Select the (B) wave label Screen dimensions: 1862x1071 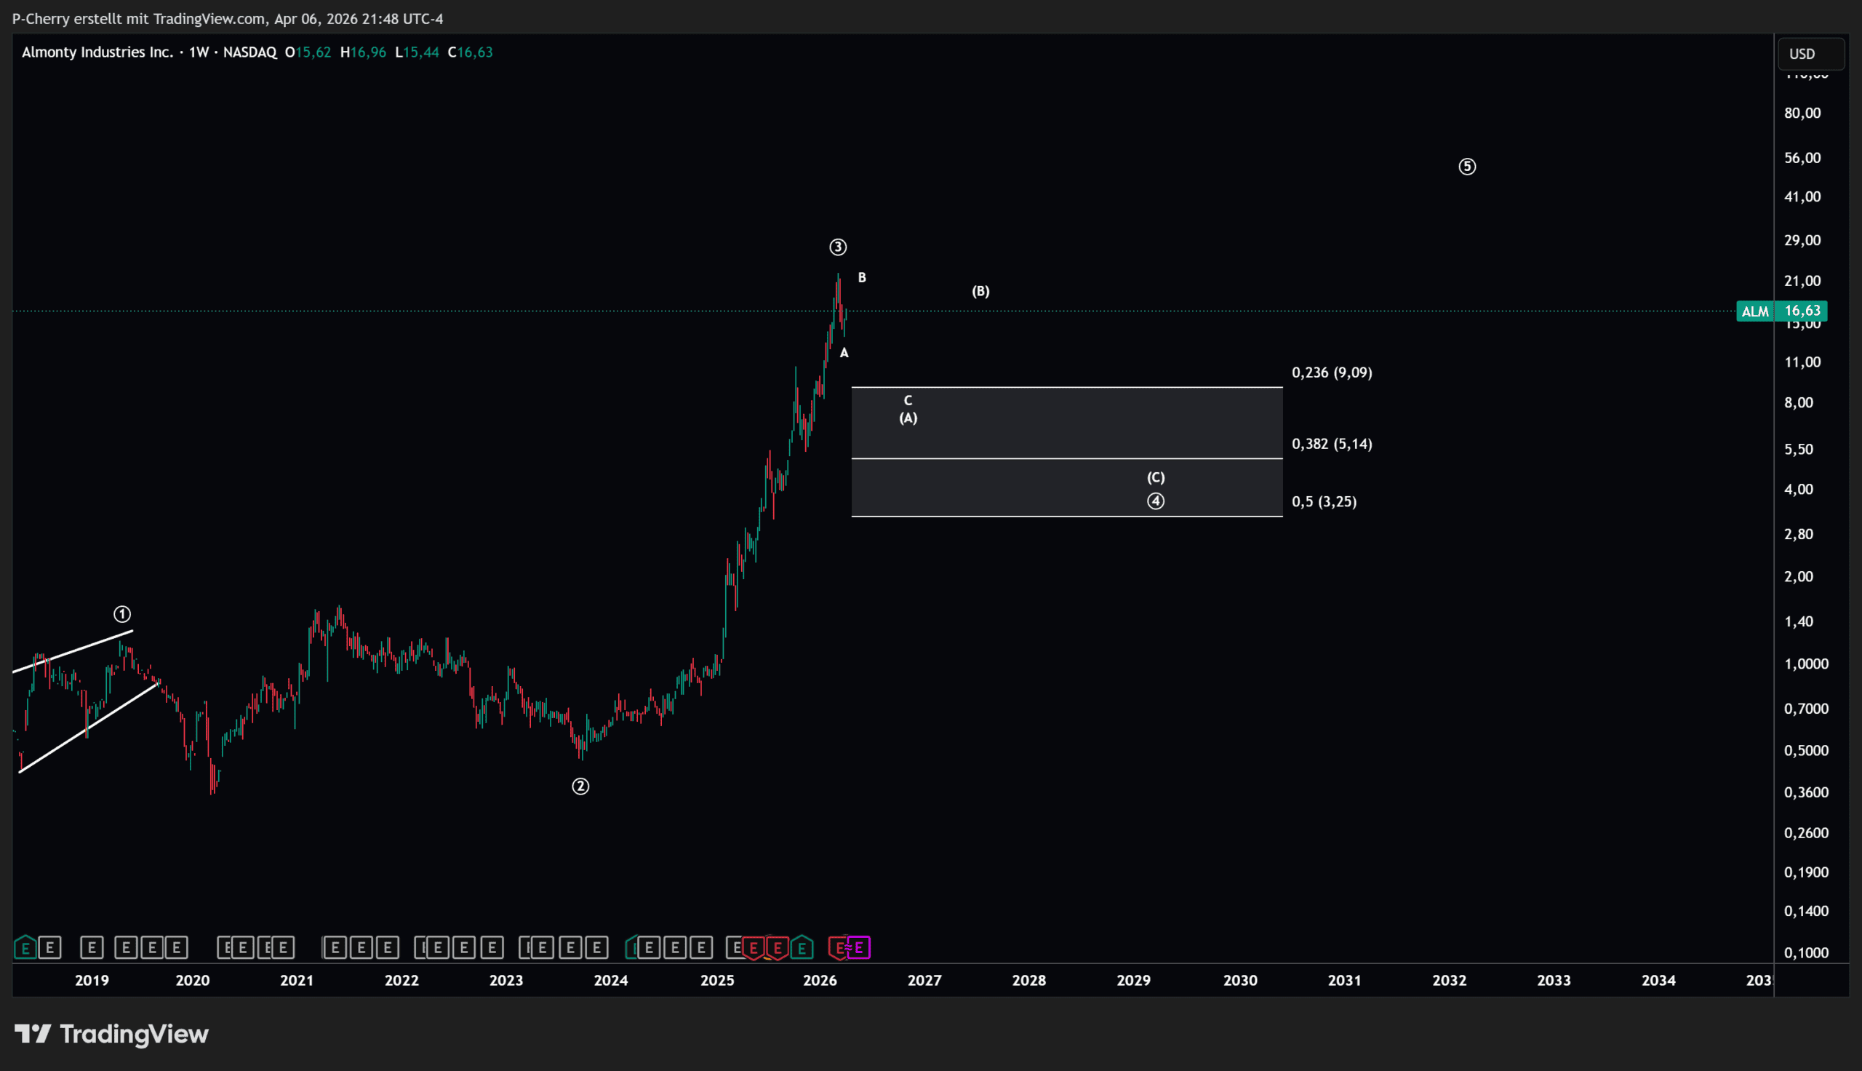(x=980, y=291)
